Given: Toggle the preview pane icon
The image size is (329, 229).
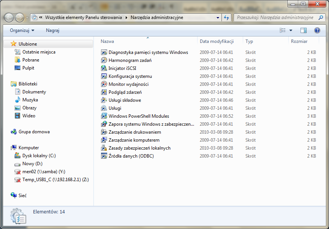Looking at the screenshot, I should tap(304, 30).
